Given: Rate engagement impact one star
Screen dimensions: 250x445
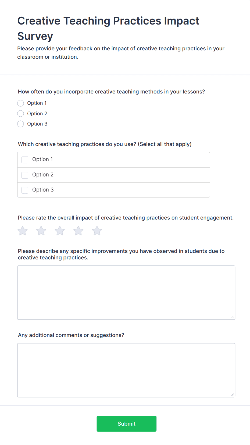Looking at the screenshot, I should click(23, 231).
